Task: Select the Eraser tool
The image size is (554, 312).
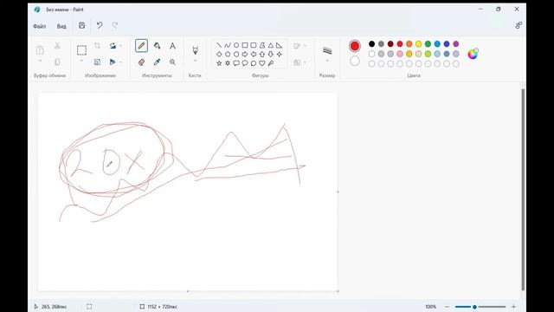Action: pos(141,62)
